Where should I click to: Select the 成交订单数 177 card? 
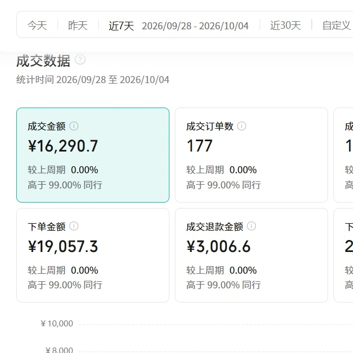pyautogui.click(x=251, y=155)
